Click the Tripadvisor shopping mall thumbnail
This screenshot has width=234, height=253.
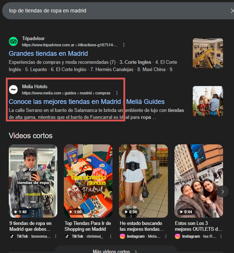click(x=208, y=53)
